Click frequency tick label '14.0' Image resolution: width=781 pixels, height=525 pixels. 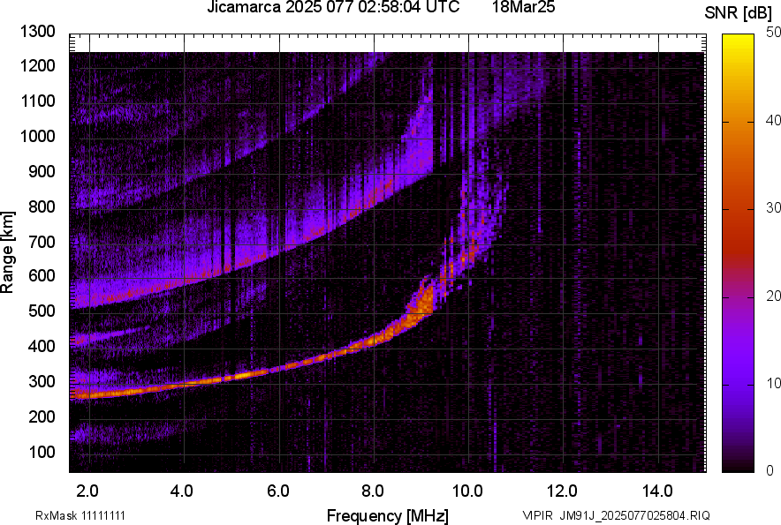coord(657,491)
